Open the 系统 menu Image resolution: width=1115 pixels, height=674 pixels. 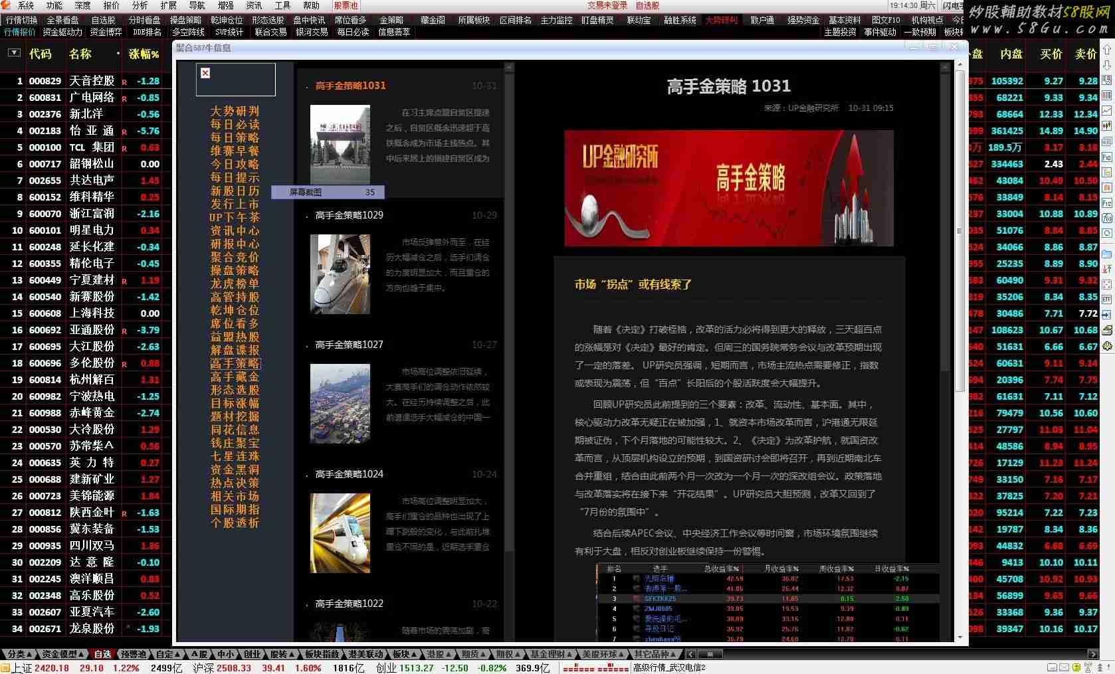[25, 5]
